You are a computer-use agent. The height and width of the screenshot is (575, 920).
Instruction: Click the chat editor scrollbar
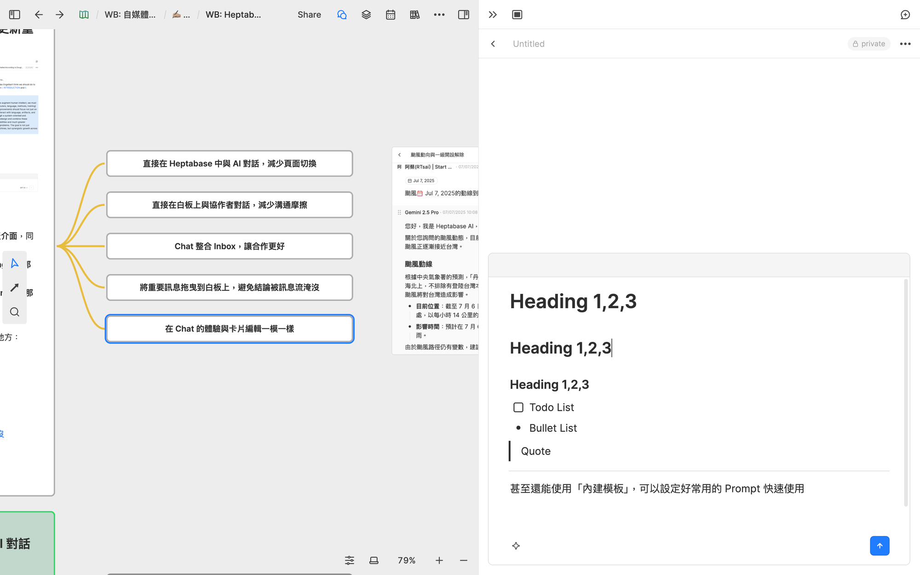tap(906, 393)
